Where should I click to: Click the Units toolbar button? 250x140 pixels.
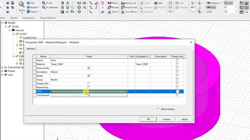pos(209,12)
